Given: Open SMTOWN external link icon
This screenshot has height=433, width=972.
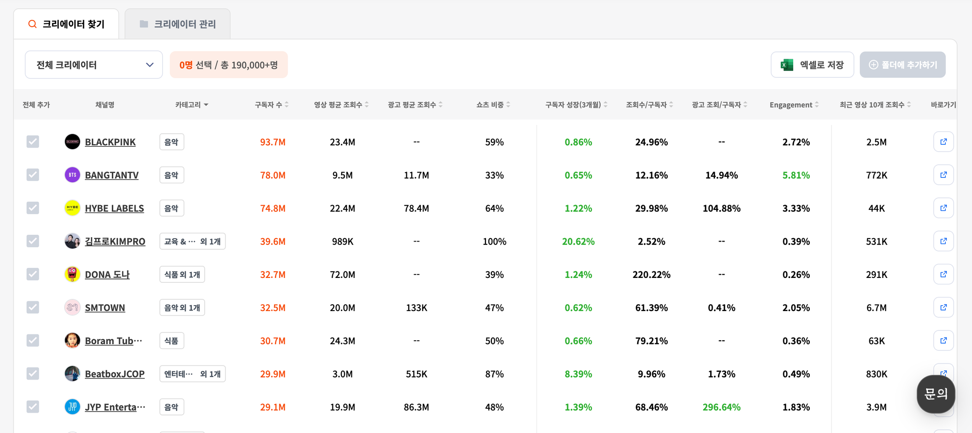Looking at the screenshot, I should pos(943,307).
